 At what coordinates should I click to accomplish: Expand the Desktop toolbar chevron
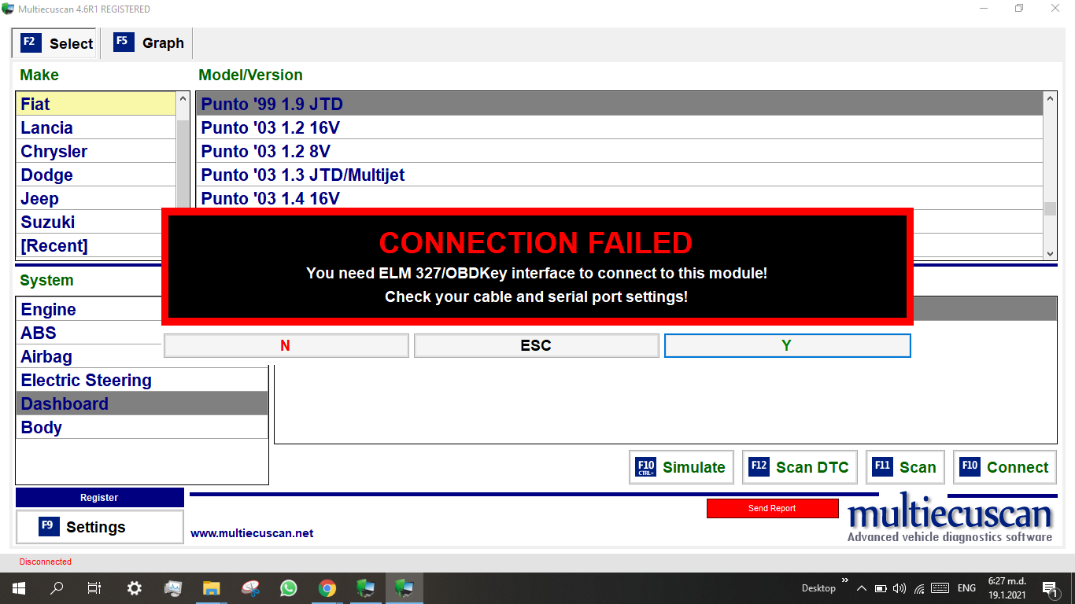(x=845, y=580)
